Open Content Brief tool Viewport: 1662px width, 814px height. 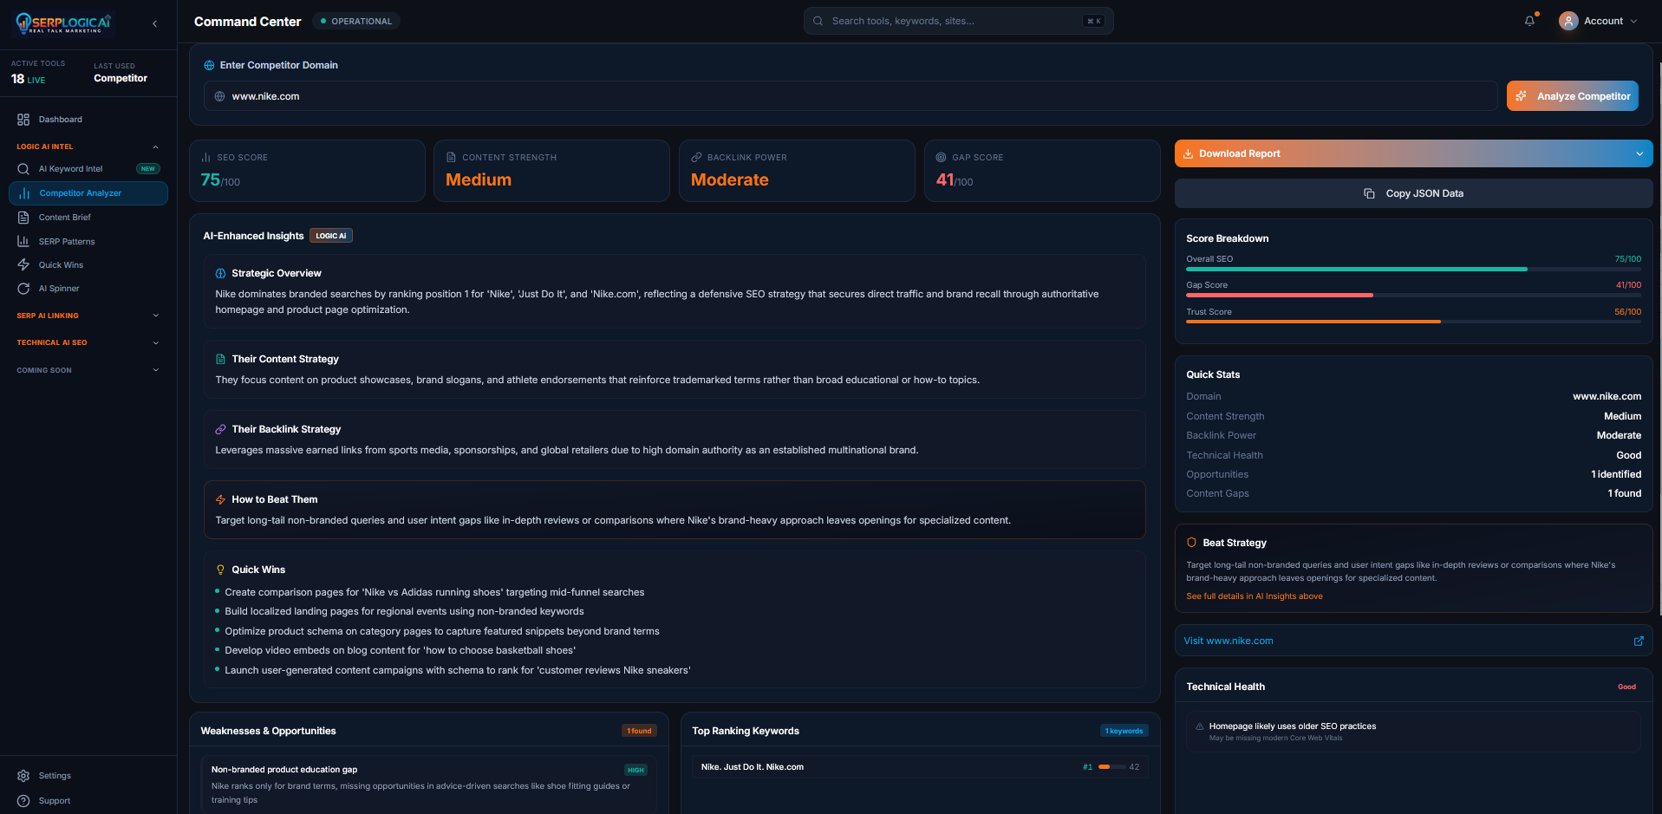point(88,218)
